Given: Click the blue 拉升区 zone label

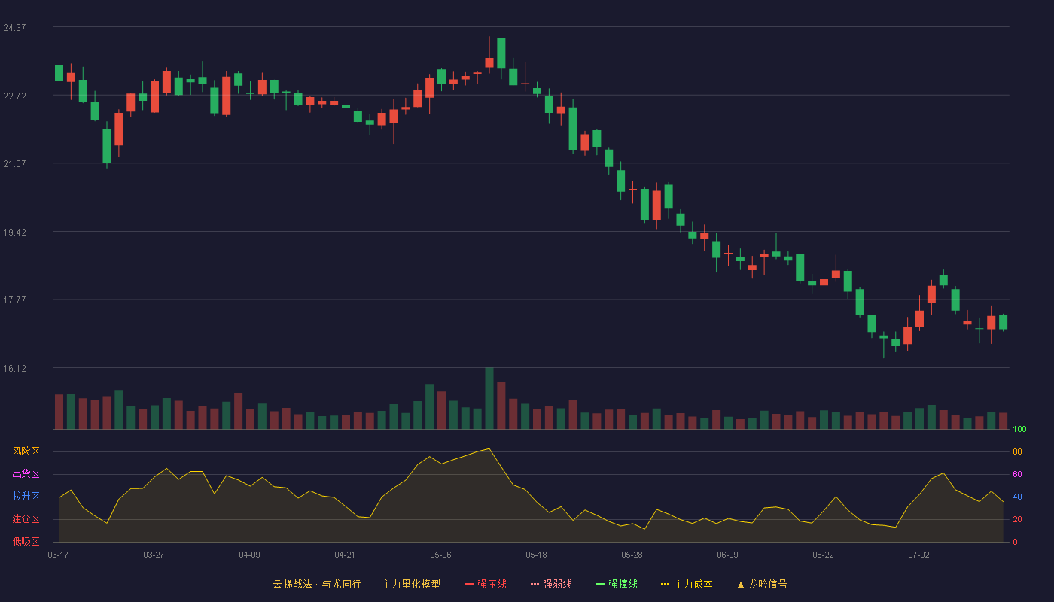Looking at the screenshot, I should coord(26,497).
